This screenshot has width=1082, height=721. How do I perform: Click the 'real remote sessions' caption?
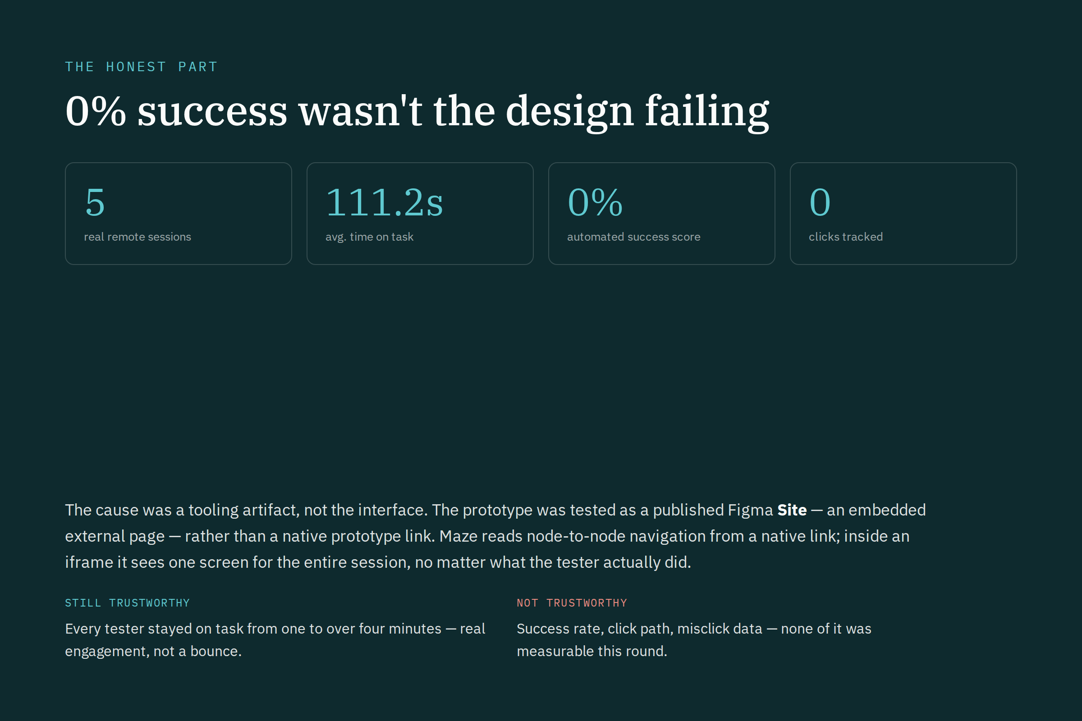pyautogui.click(x=137, y=237)
